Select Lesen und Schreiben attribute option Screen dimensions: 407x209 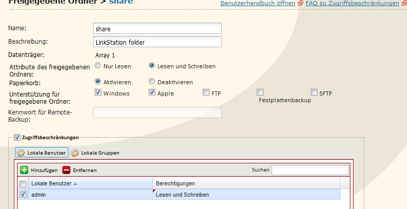pyautogui.click(x=152, y=66)
